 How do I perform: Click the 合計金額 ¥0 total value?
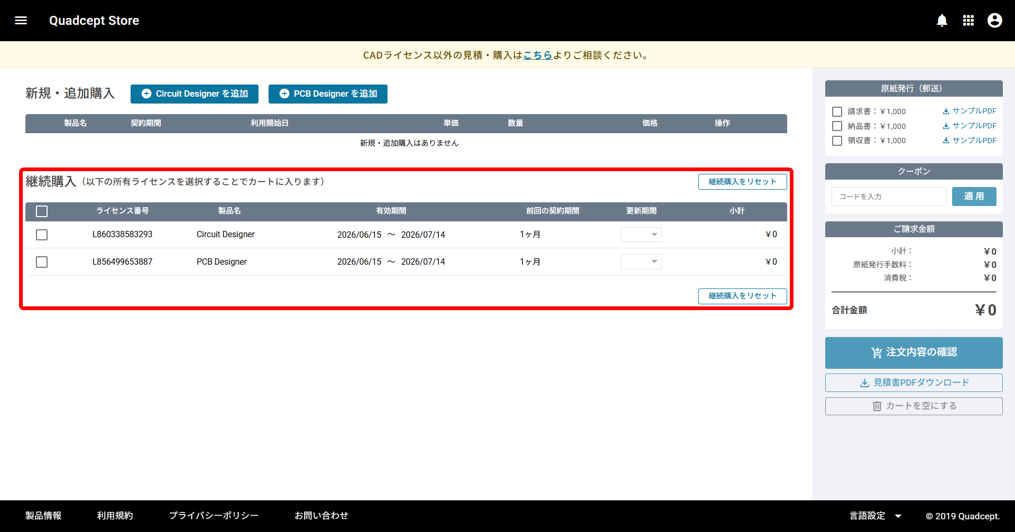point(985,310)
